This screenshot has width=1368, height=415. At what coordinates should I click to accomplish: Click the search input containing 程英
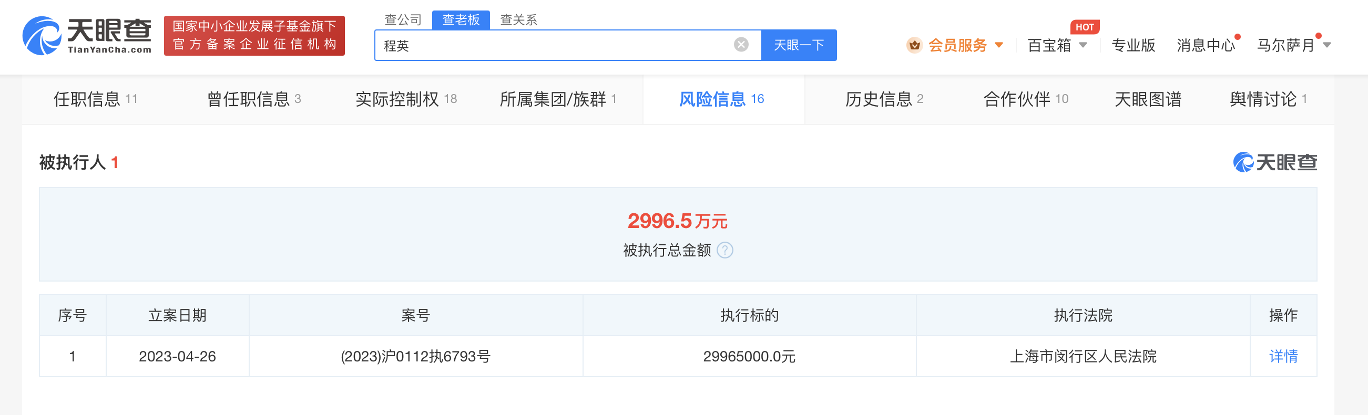coord(552,45)
